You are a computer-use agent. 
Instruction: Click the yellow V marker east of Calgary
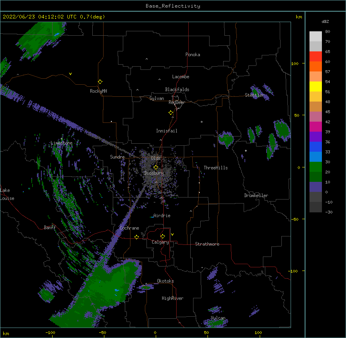(172, 234)
